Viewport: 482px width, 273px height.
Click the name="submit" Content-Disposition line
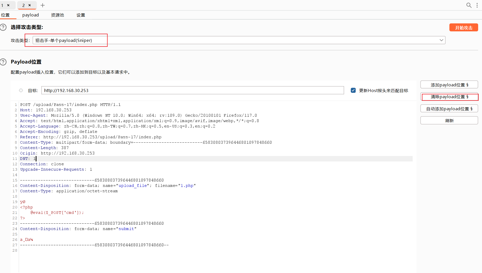coord(78,229)
